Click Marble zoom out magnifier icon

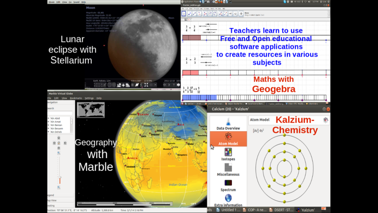59,187
